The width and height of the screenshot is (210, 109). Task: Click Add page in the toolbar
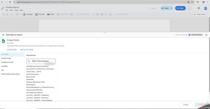pos(28,14)
